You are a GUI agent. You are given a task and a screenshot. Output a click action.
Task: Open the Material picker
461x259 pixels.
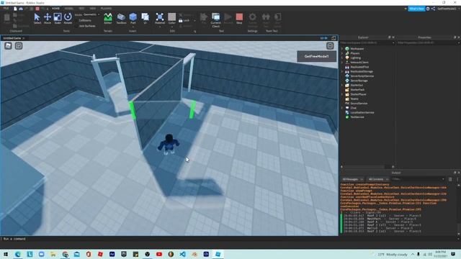pos(160,19)
